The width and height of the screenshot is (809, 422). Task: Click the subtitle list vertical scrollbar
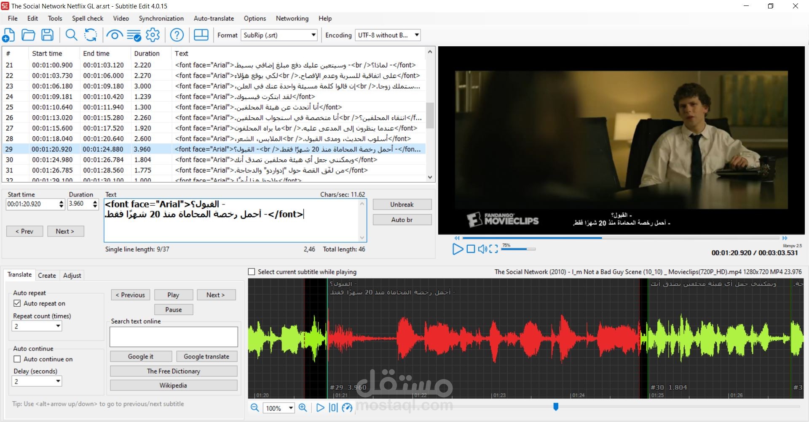point(430,115)
